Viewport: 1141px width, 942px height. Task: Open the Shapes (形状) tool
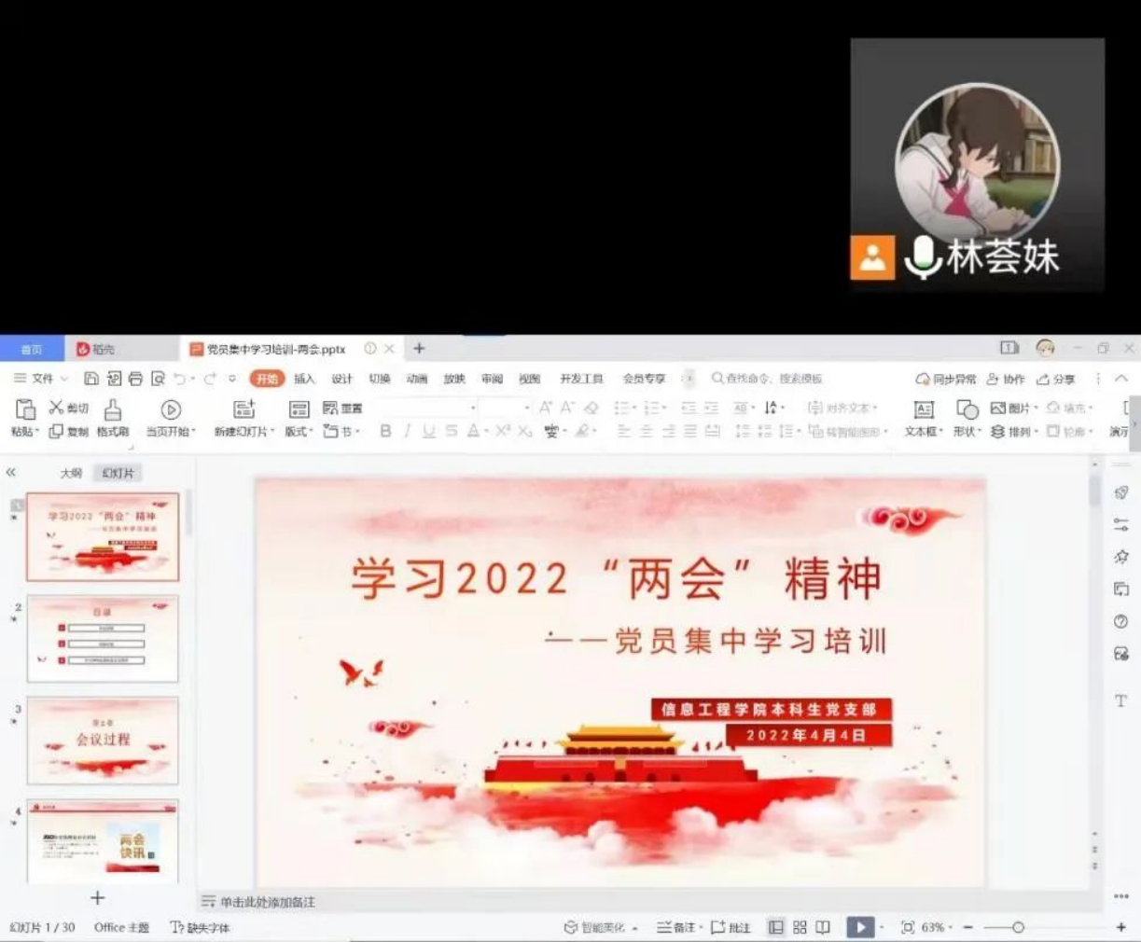[x=967, y=409]
